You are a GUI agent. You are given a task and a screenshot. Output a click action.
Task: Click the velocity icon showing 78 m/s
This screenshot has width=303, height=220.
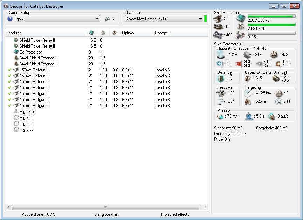220,116
